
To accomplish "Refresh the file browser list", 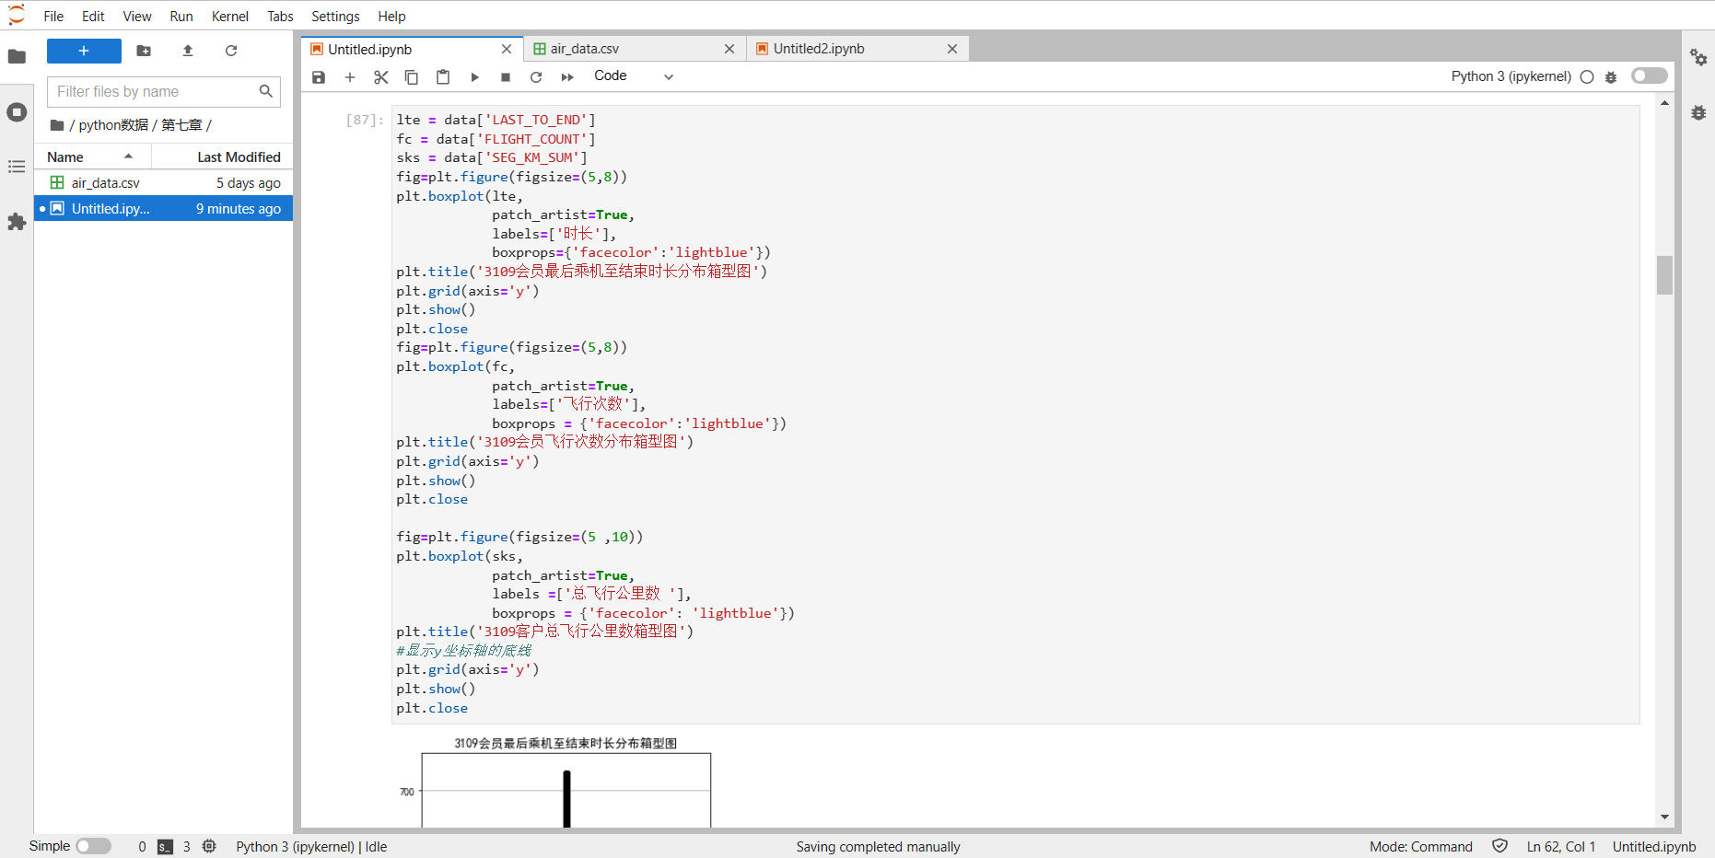I will click(231, 51).
